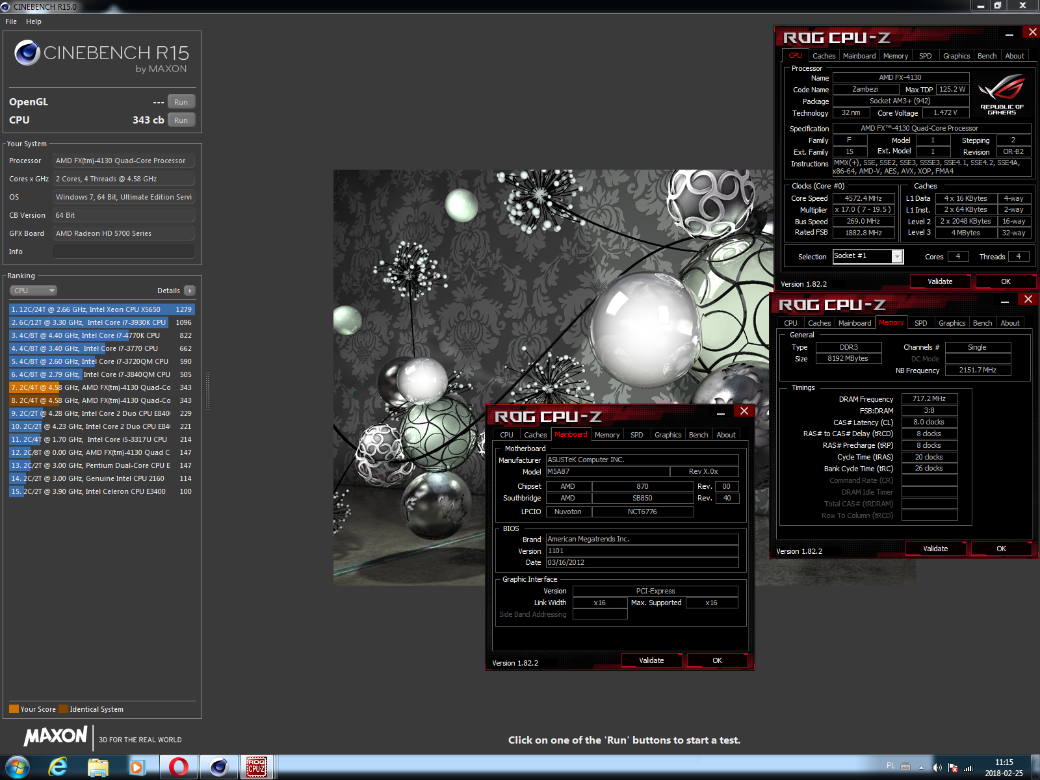Click the PL language indicator in tray
1040x780 pixels.
(x=890, y=766)
